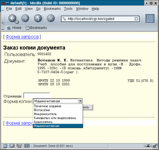Open the Edit menu
This screenshot has width=159, height=150.
[x=18, y=9]
